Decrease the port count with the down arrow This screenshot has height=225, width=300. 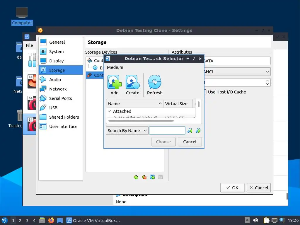coord(267,84)
